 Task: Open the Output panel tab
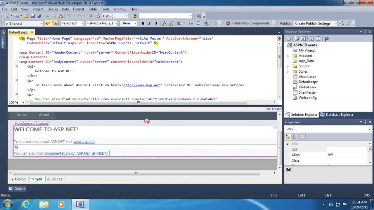coord(17,189)
